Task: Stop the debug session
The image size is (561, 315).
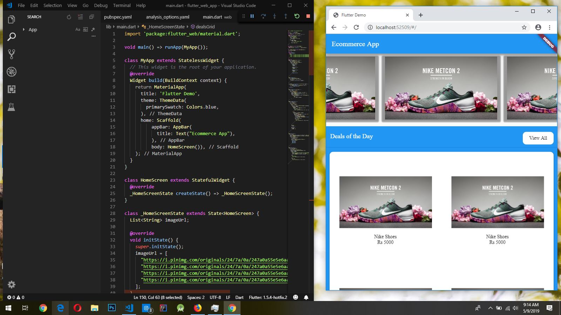Action: [x=308, y=16]
